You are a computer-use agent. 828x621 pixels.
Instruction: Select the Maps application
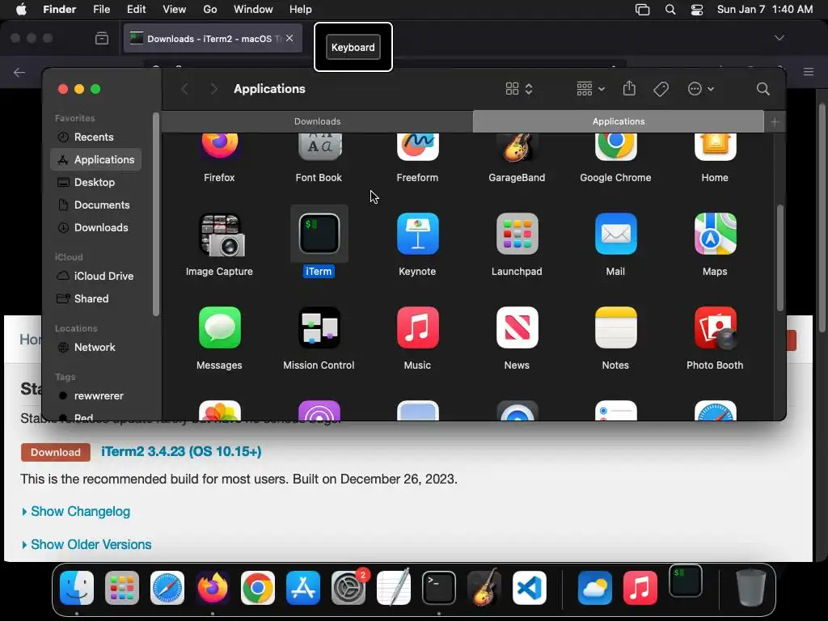coord(715,234)
